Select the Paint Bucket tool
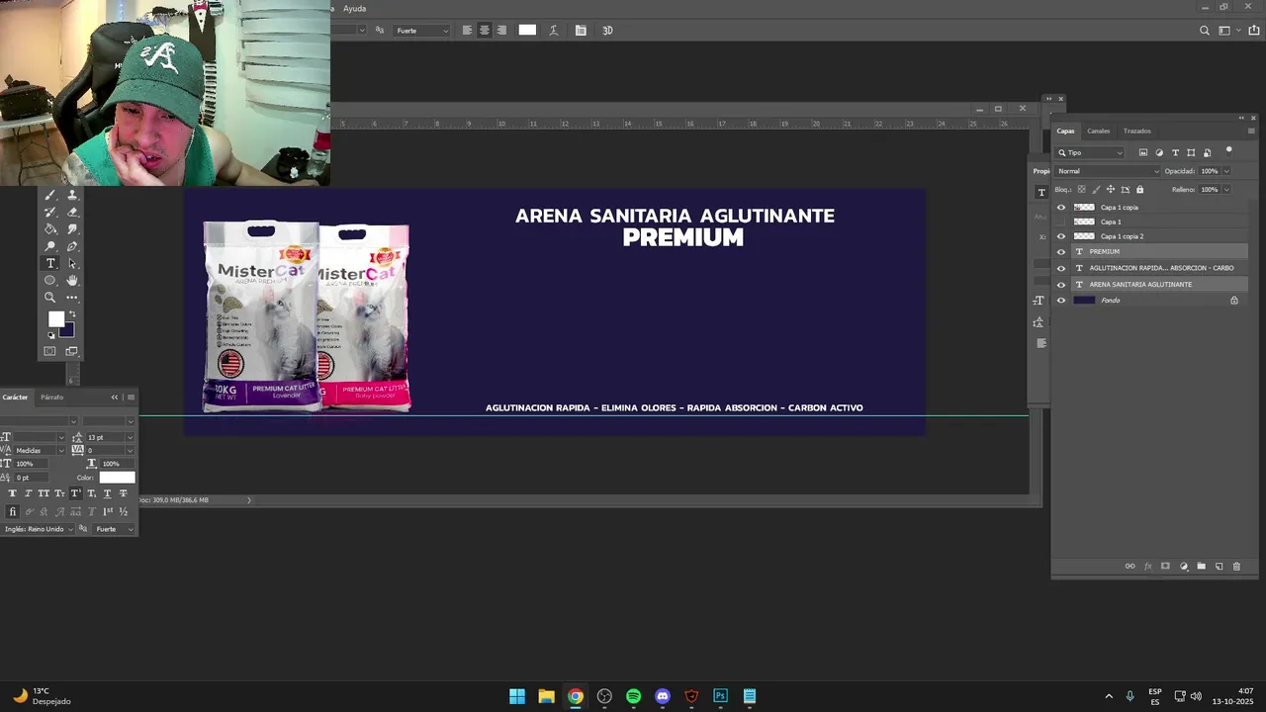 (50, 228)
